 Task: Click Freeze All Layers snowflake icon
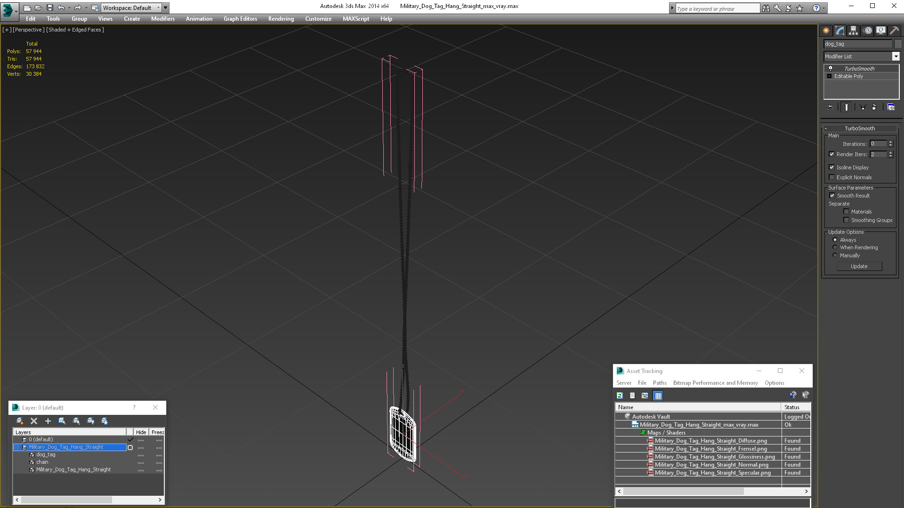105,421
